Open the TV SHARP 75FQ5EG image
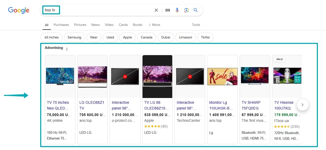This screenshot has width=326, height=150. [255, 76]
